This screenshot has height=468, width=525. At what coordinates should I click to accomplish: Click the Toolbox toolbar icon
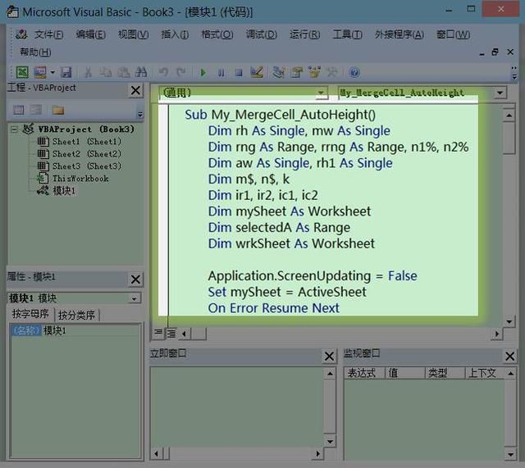tap(331, 72)
